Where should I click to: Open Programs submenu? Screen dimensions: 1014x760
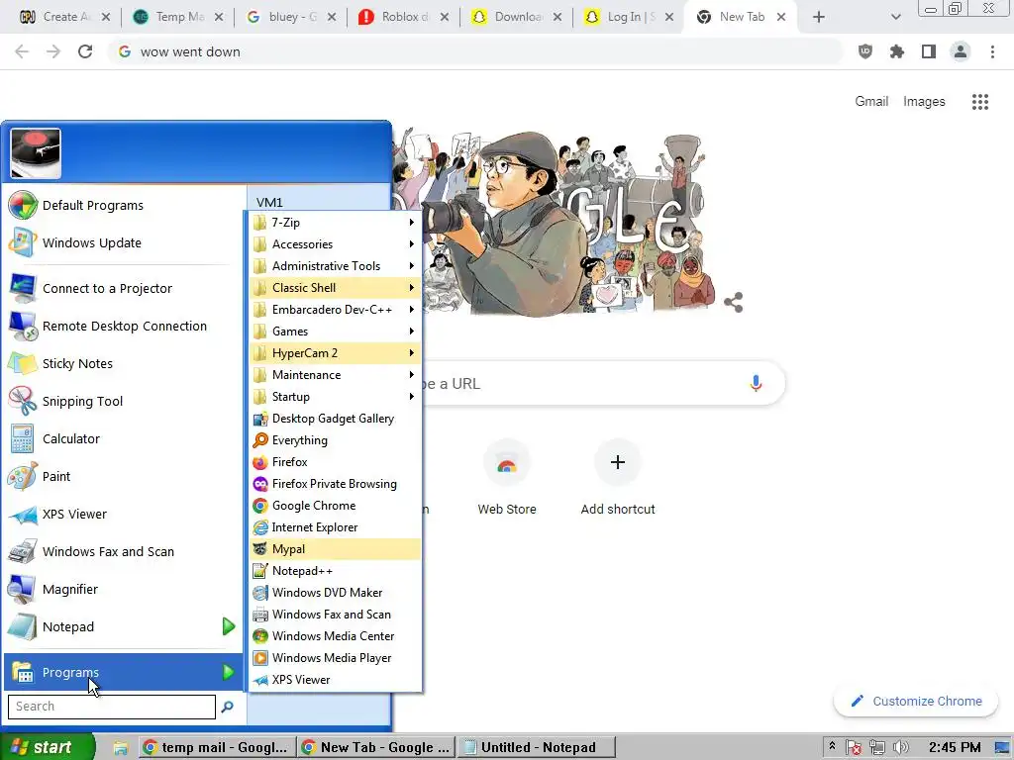[x=123, y=672]
